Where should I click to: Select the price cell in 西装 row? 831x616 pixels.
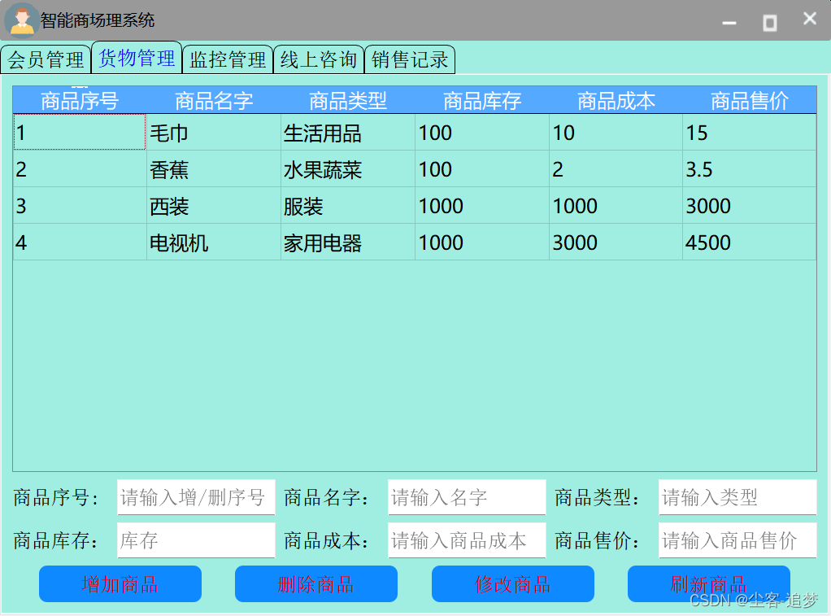[750, 205]
